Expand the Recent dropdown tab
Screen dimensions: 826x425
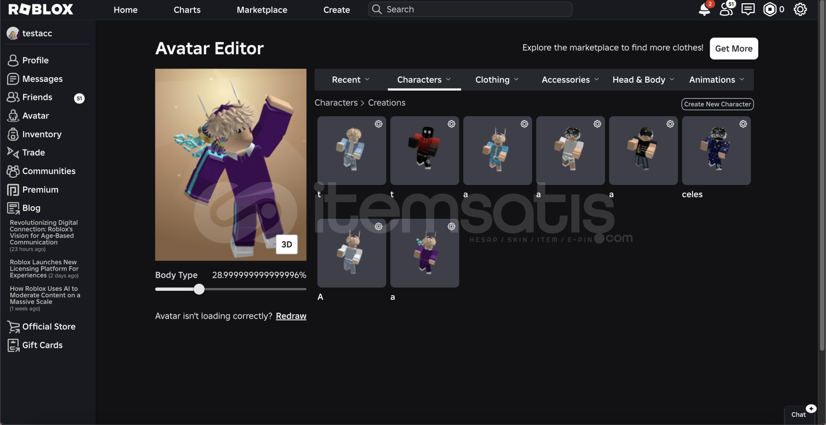351,79
